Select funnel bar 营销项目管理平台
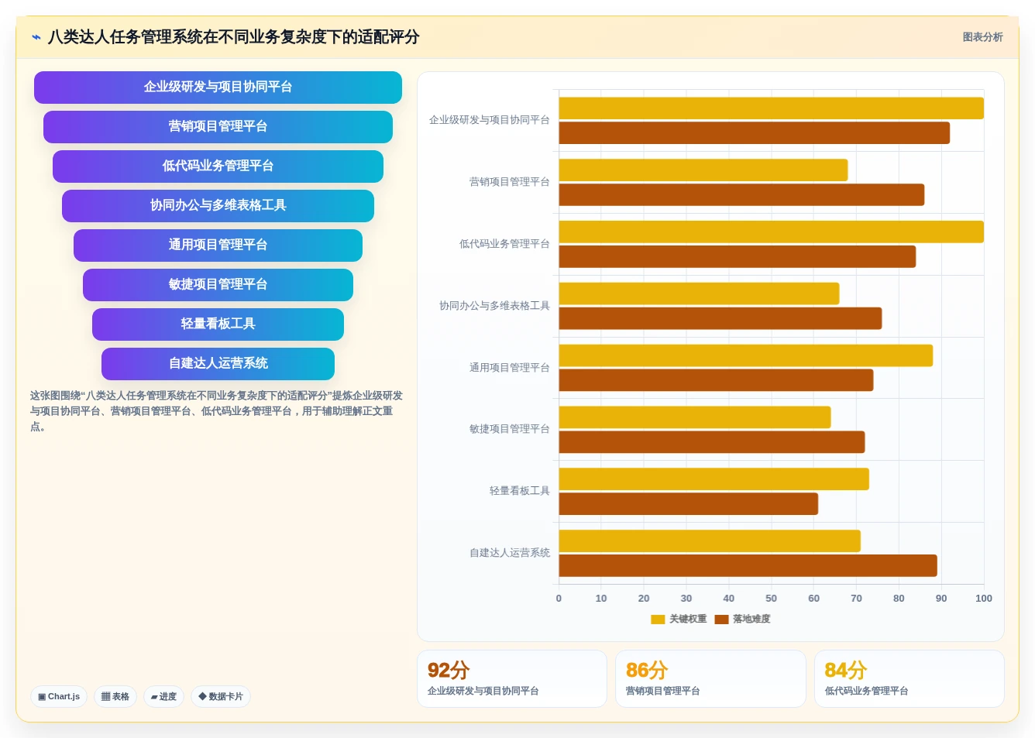This screenshot has height=738, width=1035. pos(218,127)
